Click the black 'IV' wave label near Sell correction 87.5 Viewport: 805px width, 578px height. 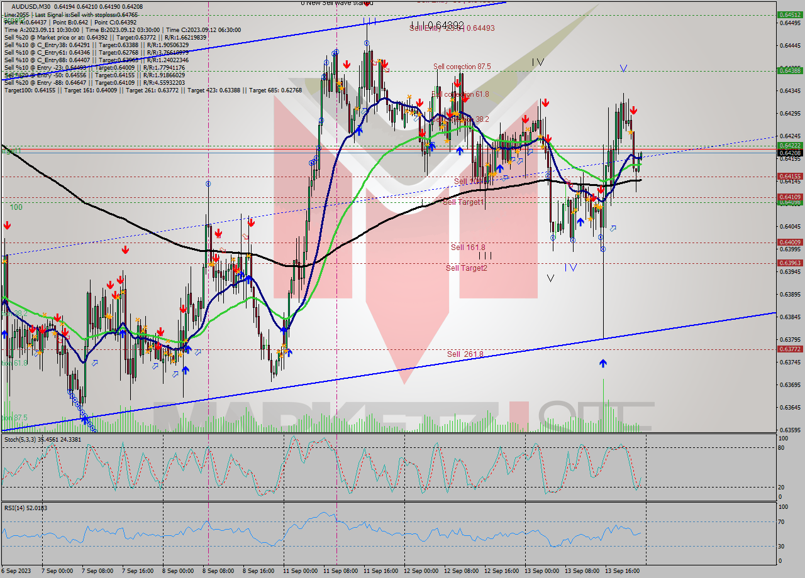[538, 62]
